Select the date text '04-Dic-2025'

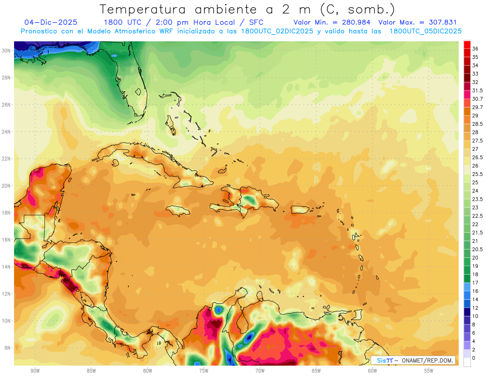pos(51,22)
